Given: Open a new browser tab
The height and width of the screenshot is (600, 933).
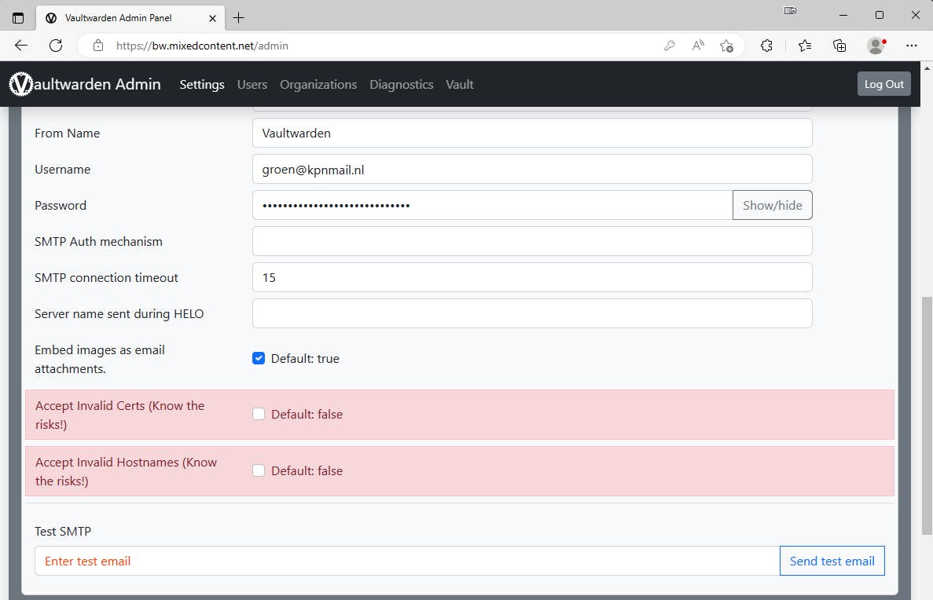Looking at the screenshot, I should (x=239, y=18).
